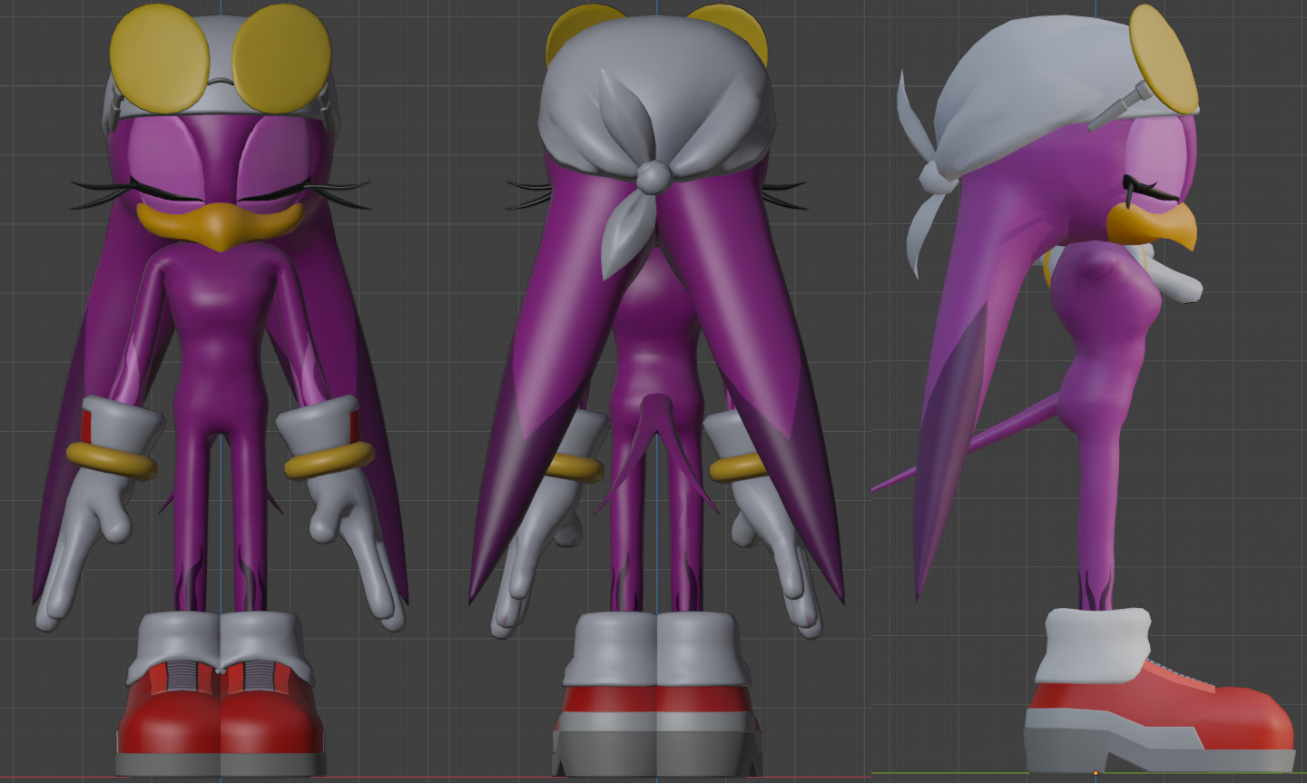Select the red shoe in side view
The width and height of the screenshot is (1307, 784).
point(1161,716)
